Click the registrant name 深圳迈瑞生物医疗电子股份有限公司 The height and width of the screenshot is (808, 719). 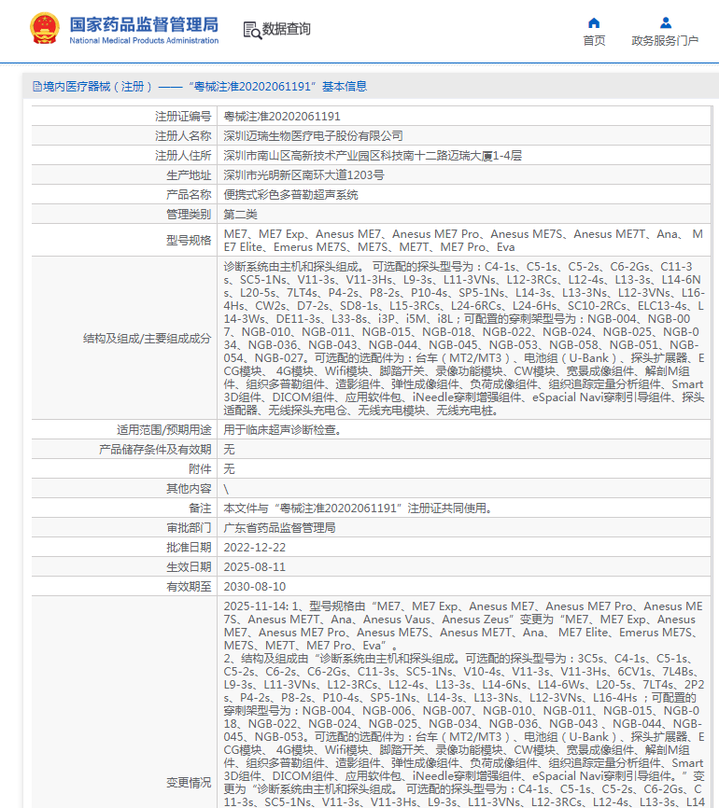tap(314, 136)
